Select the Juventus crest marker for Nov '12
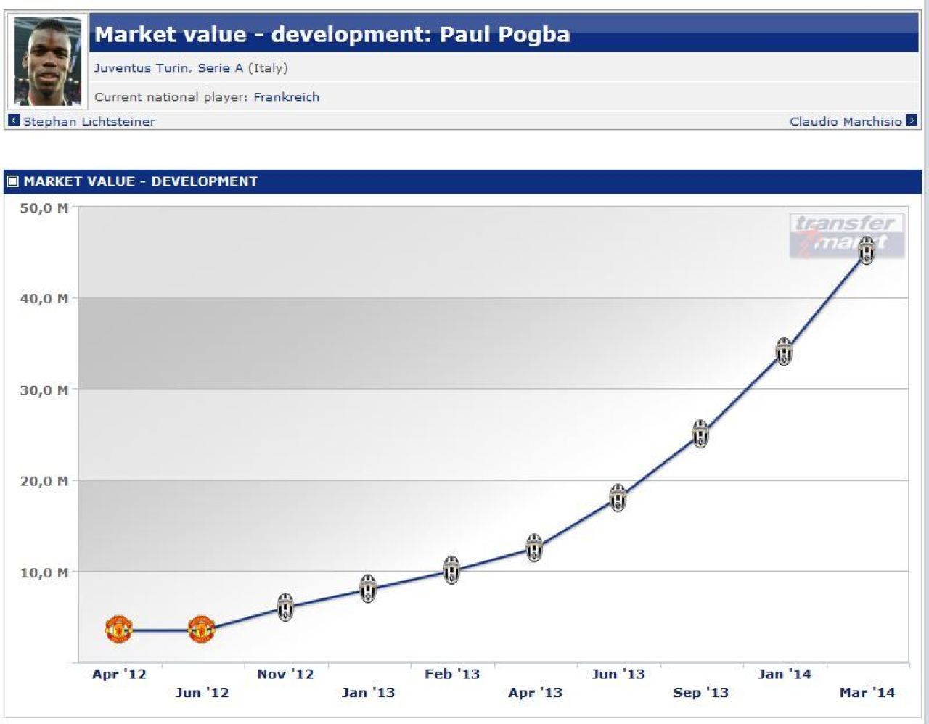 point(285,607)
